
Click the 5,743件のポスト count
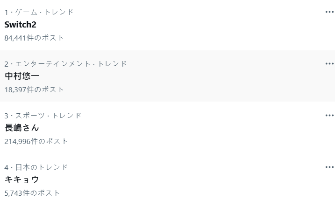coord(32,193)
